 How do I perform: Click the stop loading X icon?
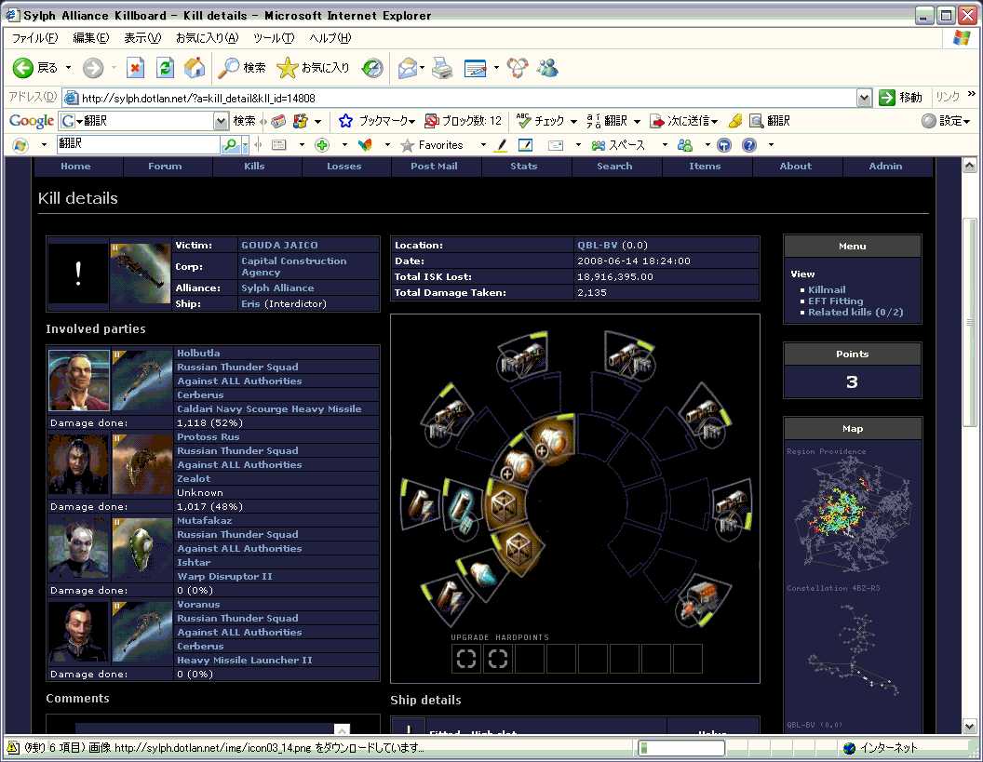pyautogui.click(x=135, y=67)
